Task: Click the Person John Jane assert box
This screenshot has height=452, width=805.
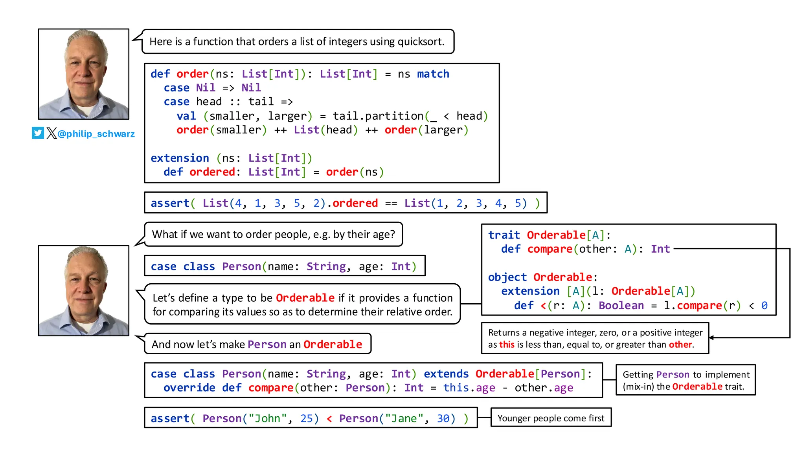Action: 311,418
